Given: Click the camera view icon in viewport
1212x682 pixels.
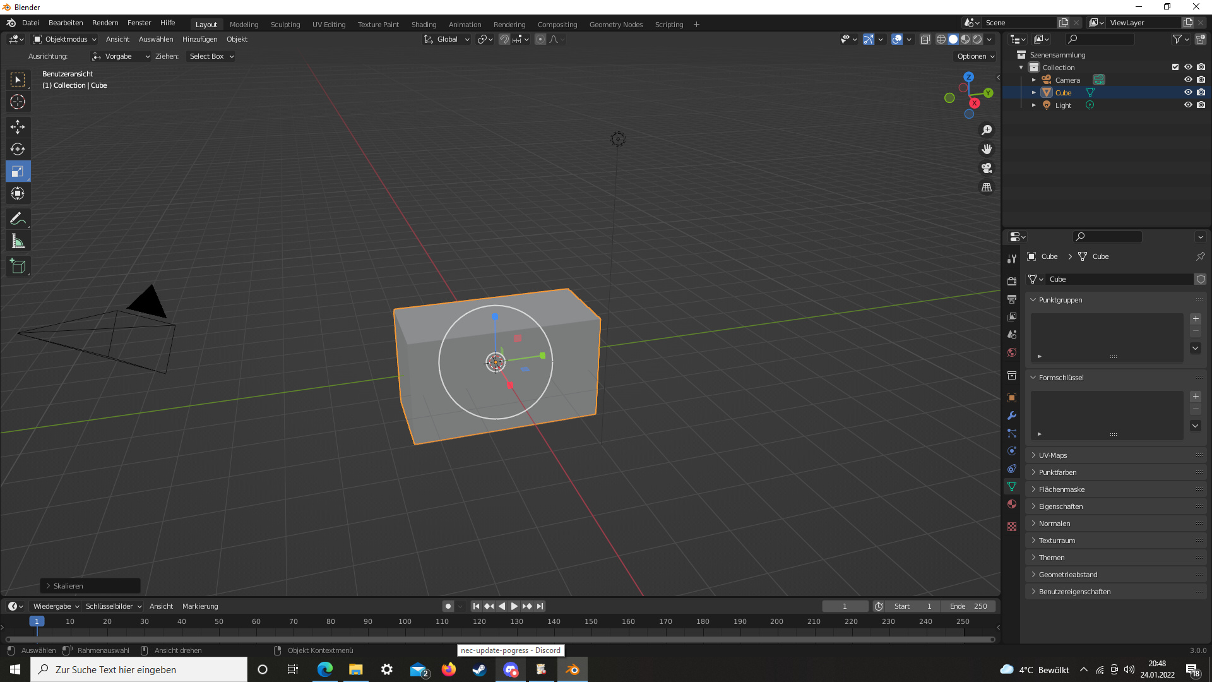Looking at the screenshot, I should 986,168.
